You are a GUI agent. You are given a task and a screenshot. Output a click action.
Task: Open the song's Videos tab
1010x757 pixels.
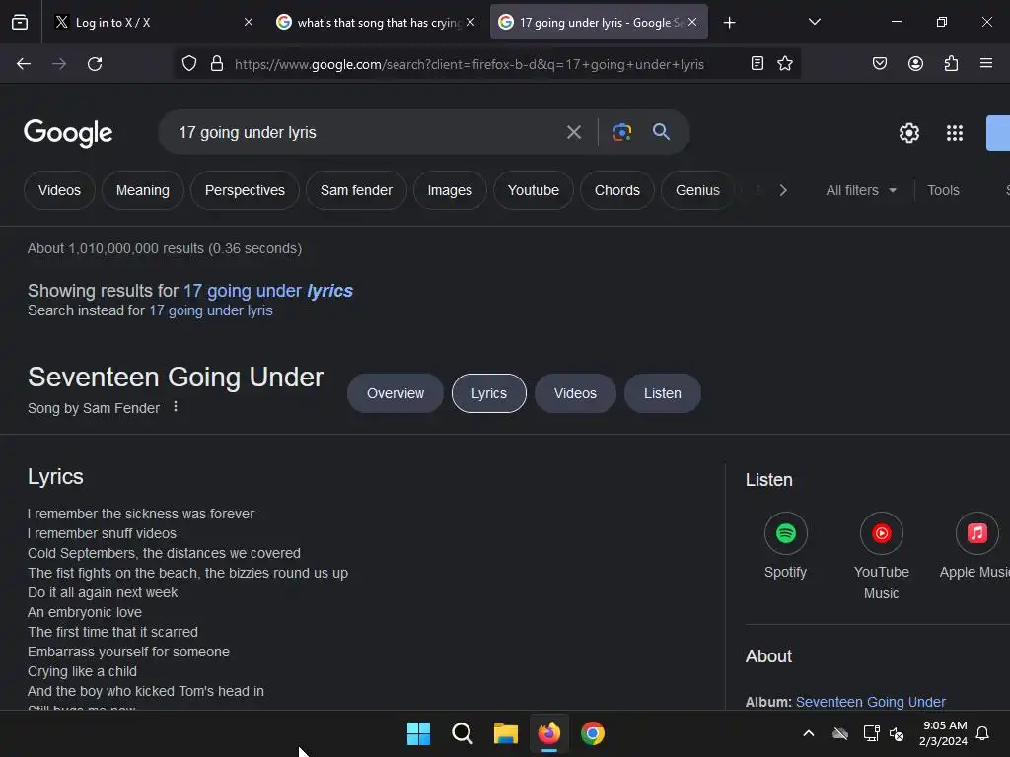click(575, 393)
